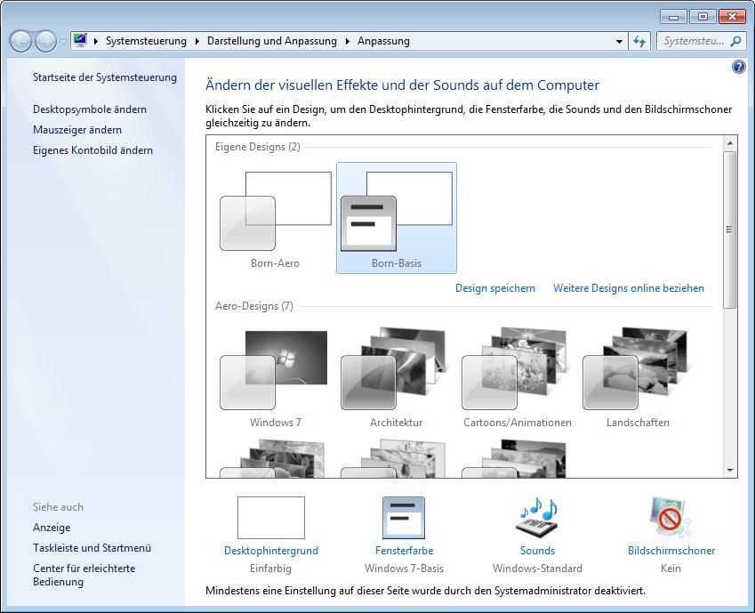
Task: Click scroll-up arrow of the designs list
Action: coord(730,143)
